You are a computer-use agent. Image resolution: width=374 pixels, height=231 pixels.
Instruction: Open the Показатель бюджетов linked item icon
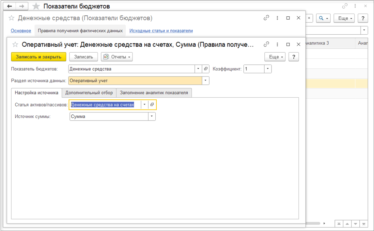click(x=206, y=69)
